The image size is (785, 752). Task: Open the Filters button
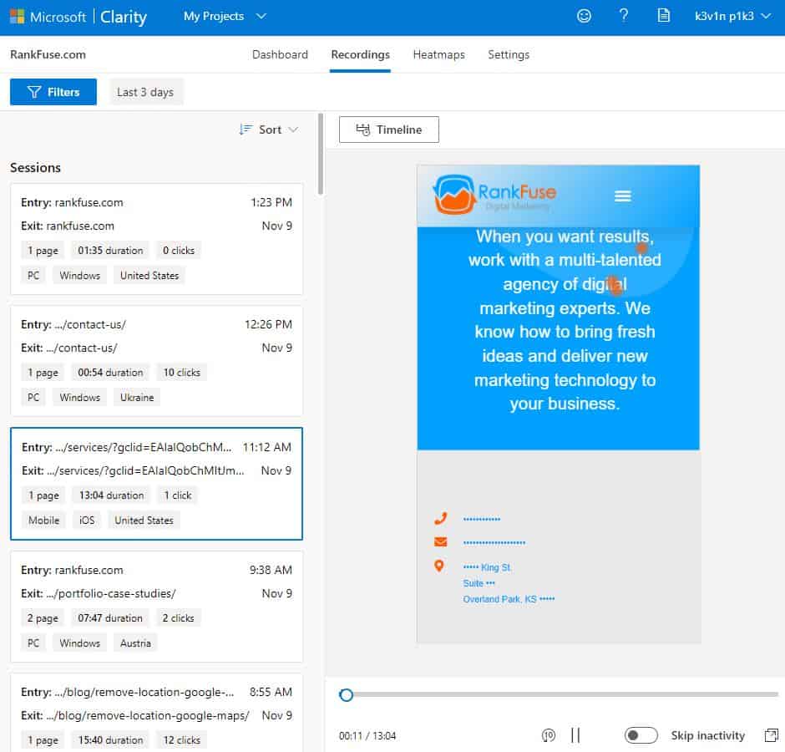[x=53, y=92]
